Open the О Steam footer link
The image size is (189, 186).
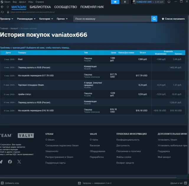point(50,140)
